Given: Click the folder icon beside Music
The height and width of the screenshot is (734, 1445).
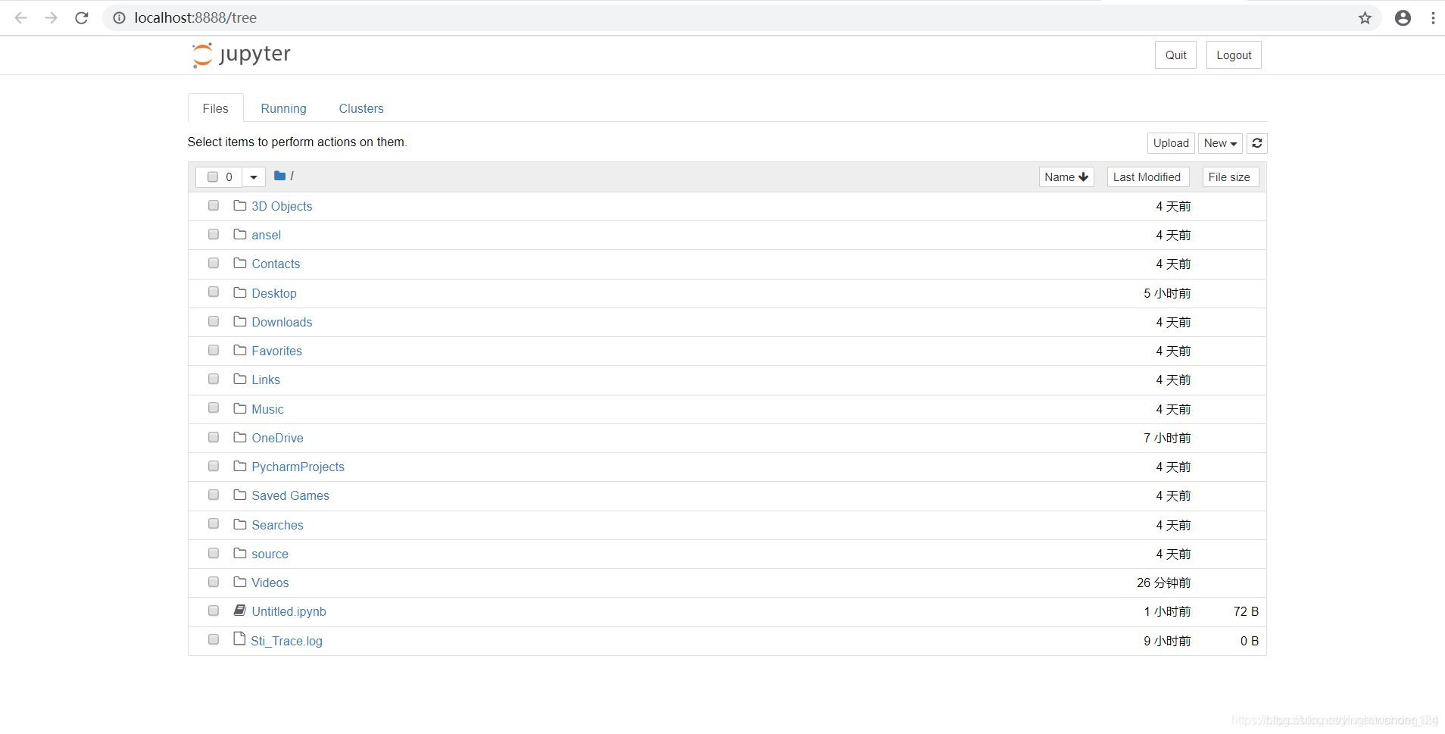Looking at the screenshot, I should click(x=240, y=408).
